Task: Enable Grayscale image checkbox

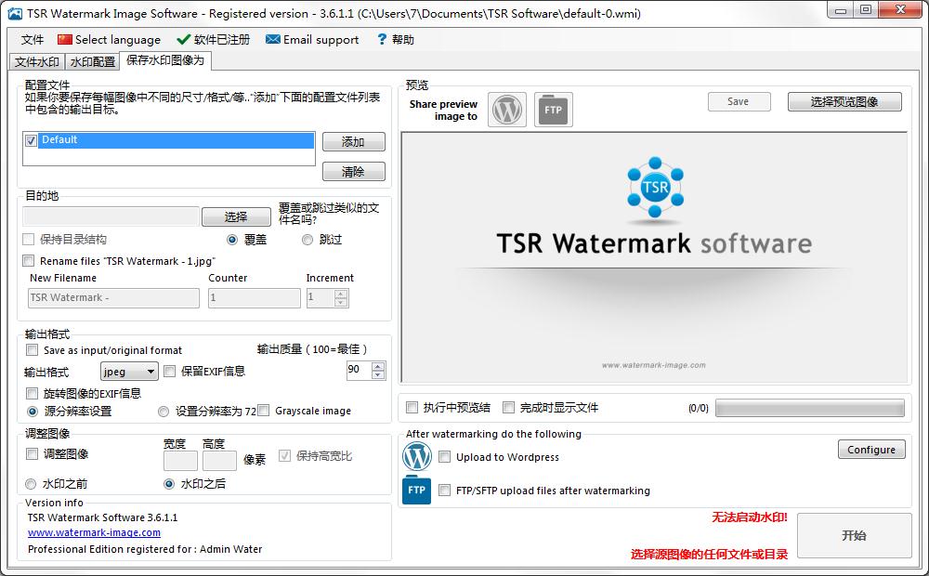Action: [x=264, y=410]
